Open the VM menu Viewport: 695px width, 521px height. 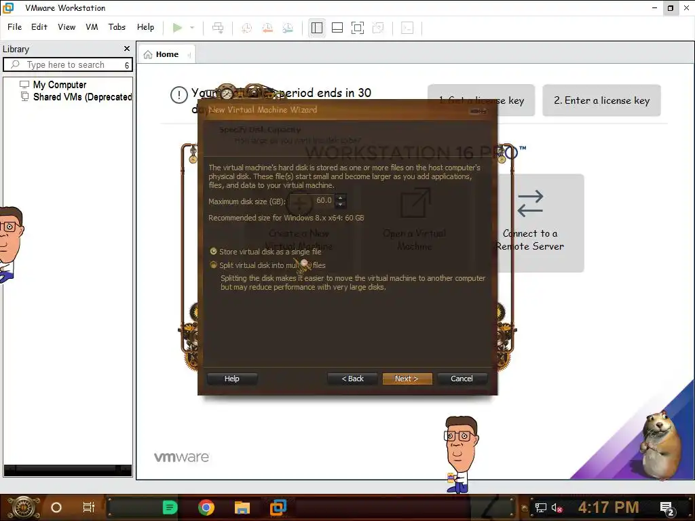(x=92, y=27)
